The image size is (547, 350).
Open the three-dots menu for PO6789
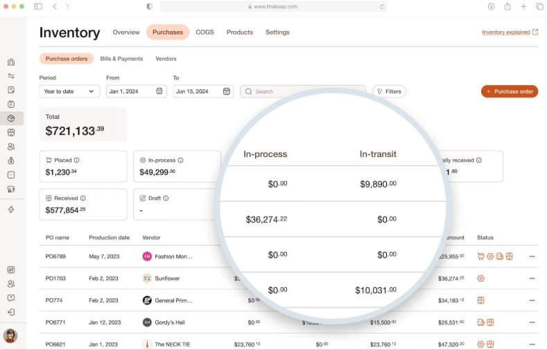pos(532,257)
